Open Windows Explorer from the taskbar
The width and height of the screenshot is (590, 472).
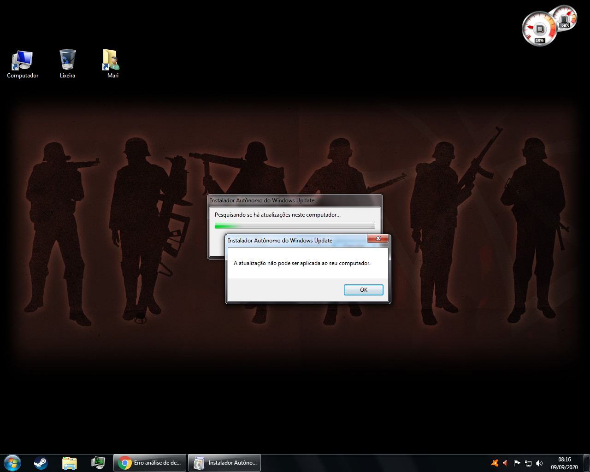(x=70, y=463)
